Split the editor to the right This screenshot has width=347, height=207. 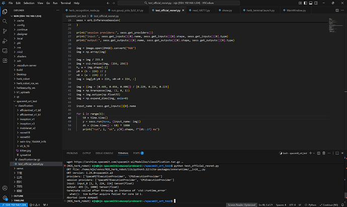337,11
